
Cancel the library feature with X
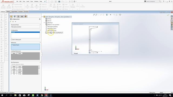pos(13,22)
